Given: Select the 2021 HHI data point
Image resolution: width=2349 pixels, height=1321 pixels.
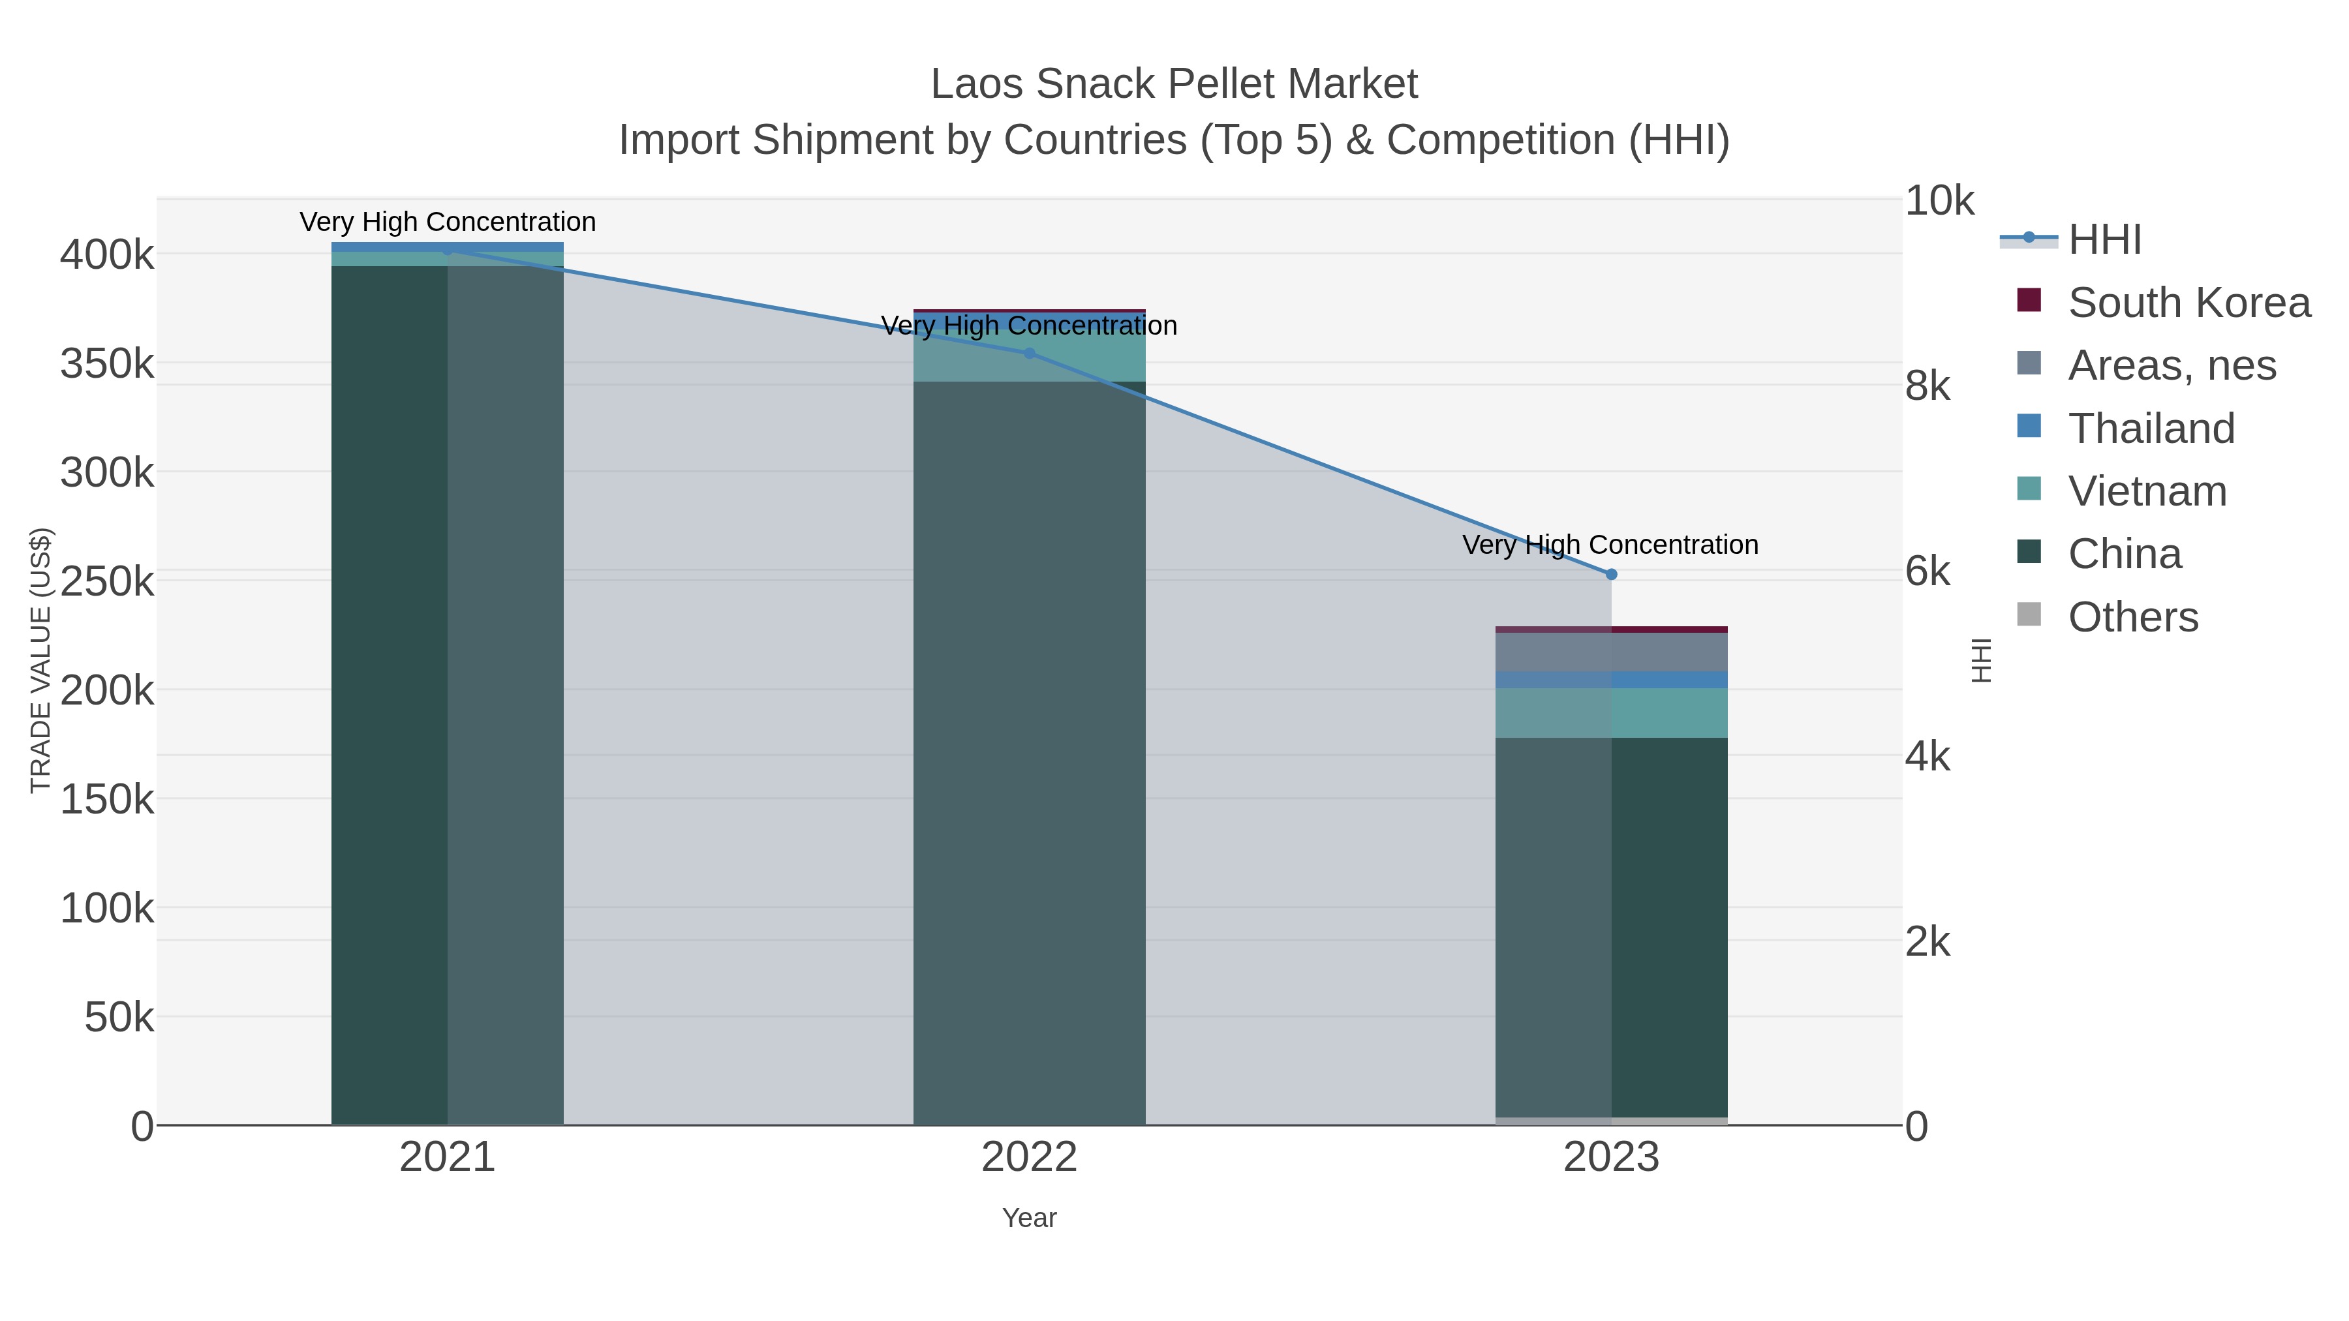Looking at the screenshot, I should pyautogui.click(x=448, y=250).
